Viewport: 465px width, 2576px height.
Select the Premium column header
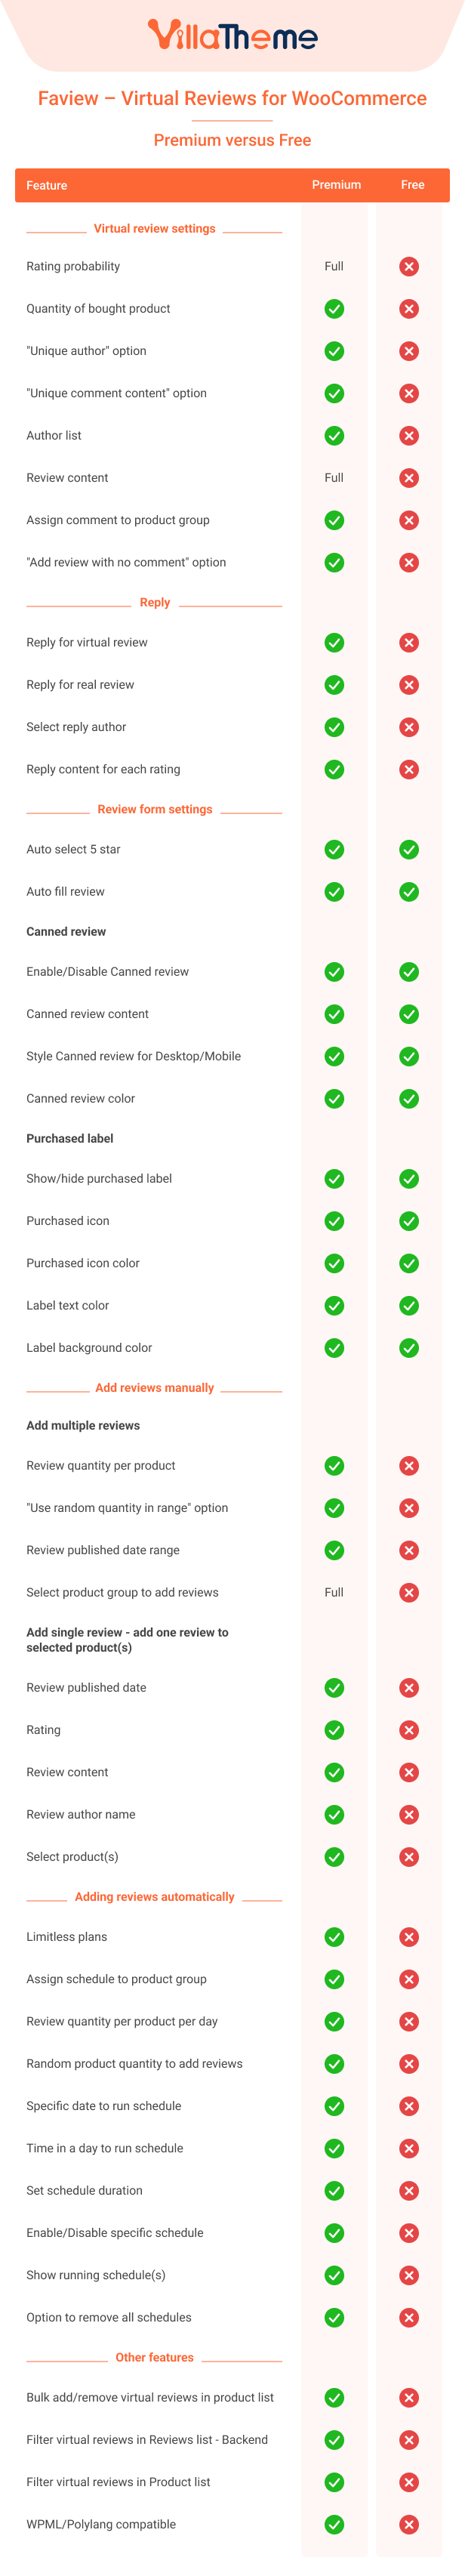pyautogui.click(x=336, y=185)
